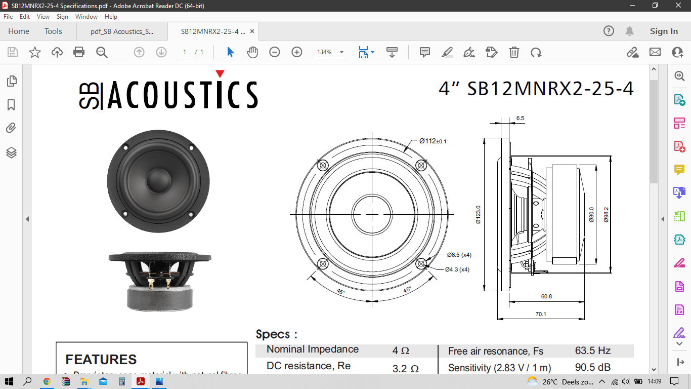This screenshot has width=691, height=389.
Task: Click the page number input field
Action: 185,52
